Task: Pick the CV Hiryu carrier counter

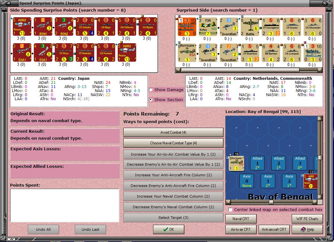Action: (64, 53)
